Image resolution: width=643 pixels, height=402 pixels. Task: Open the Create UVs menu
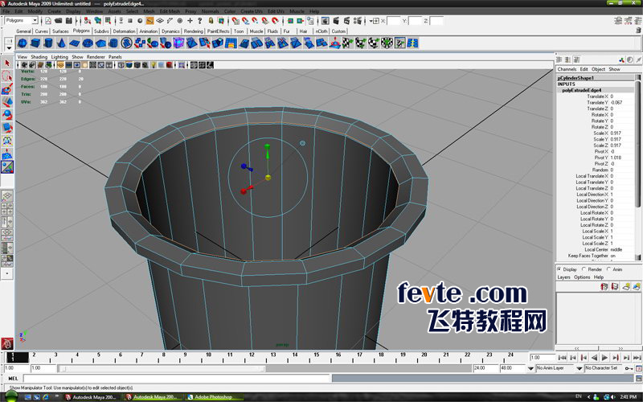click(252, 11)
